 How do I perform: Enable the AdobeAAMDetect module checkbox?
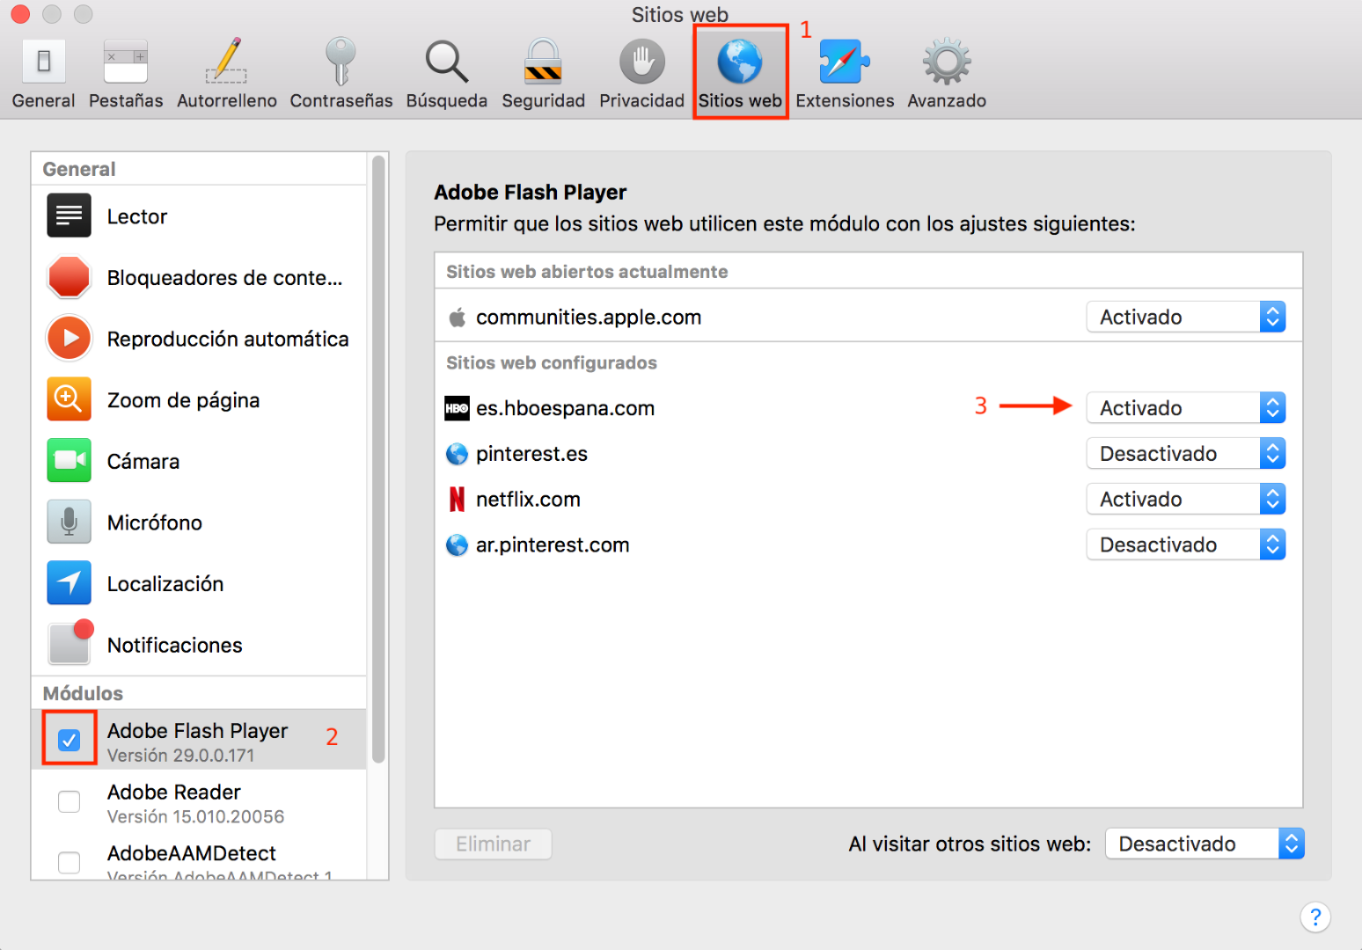click(x=70, y=862)
